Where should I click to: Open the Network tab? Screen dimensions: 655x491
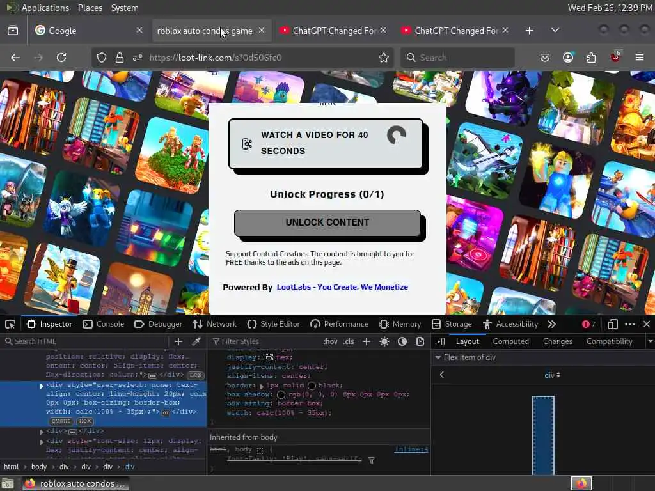click(x=215, y=324)
